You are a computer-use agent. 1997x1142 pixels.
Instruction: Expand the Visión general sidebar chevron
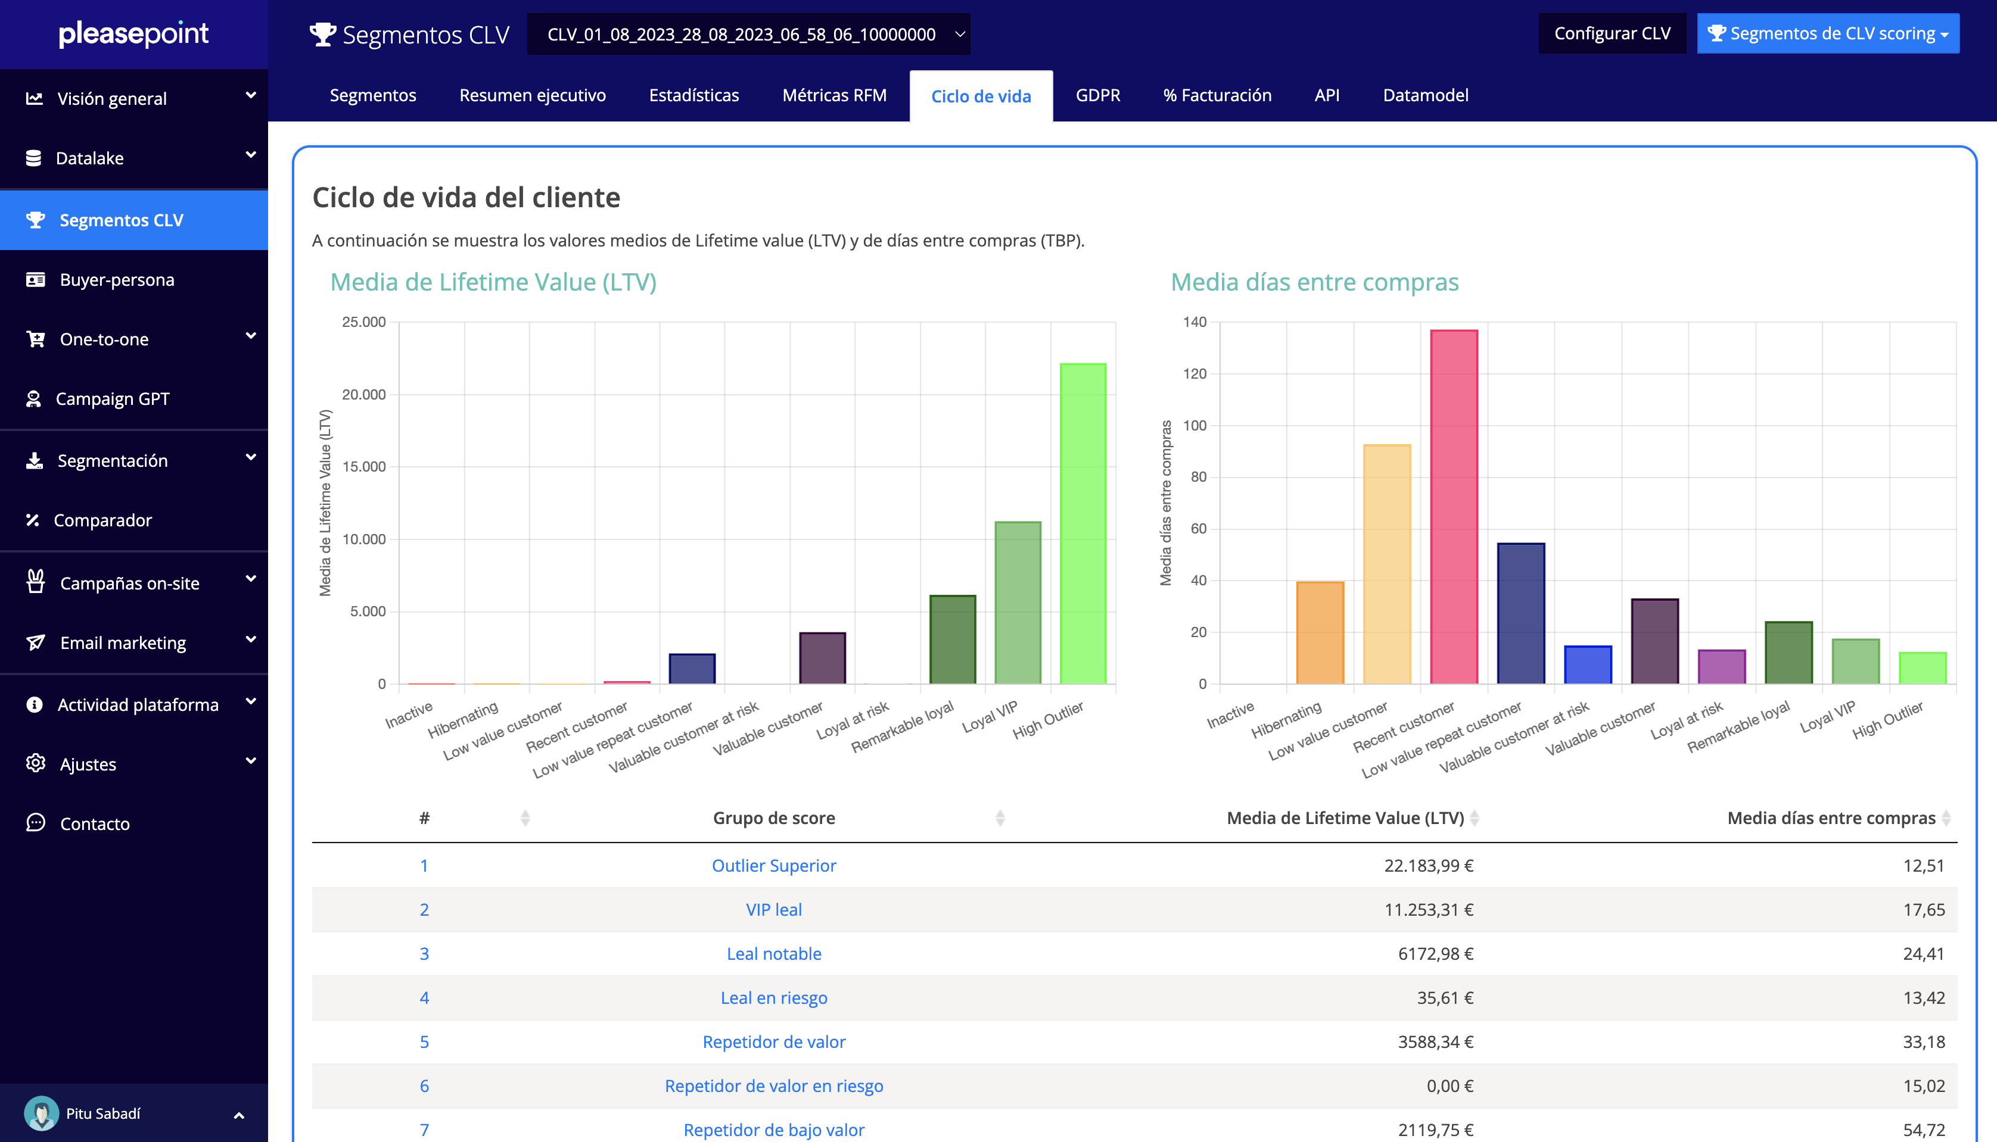tap(250, 96)
